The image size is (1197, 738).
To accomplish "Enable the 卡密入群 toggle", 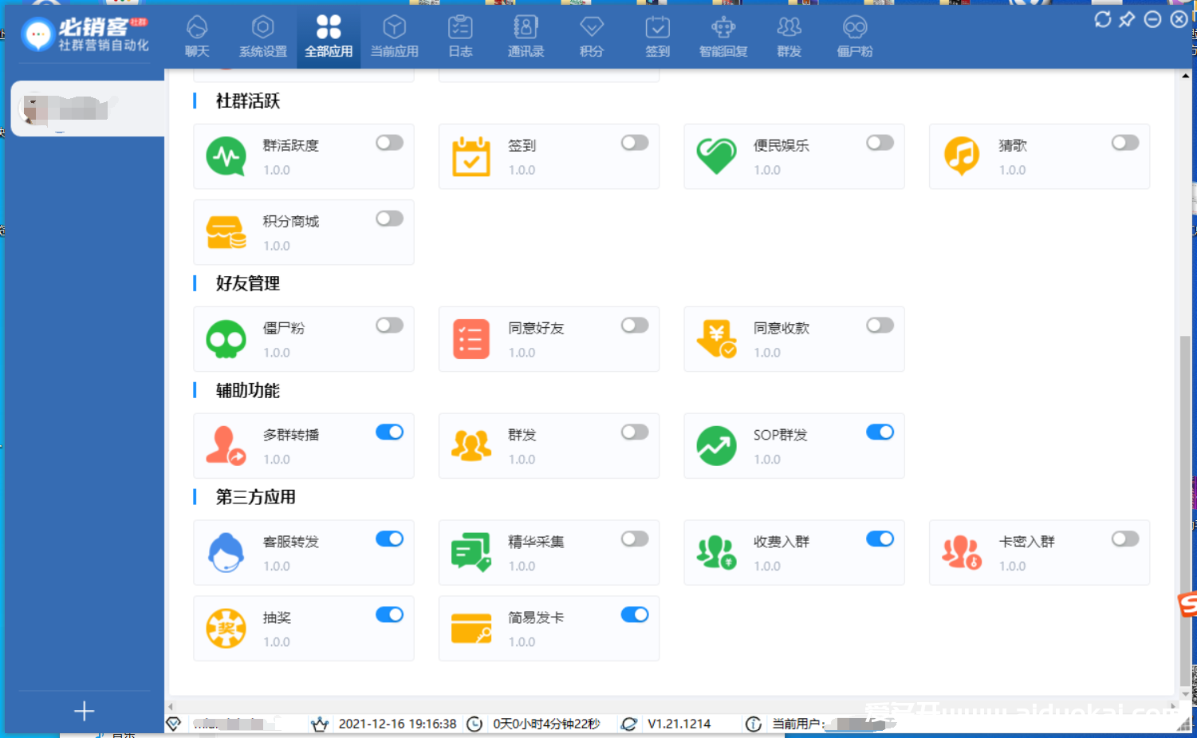I will (1125, 539).
